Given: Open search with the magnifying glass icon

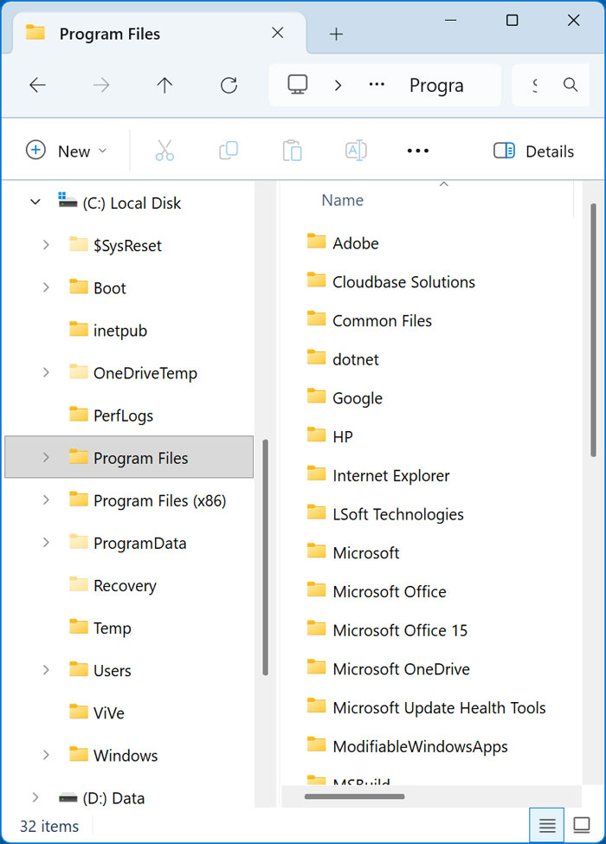Looking at the screenshot, I should pyautogui.click(x=571, y=85).
